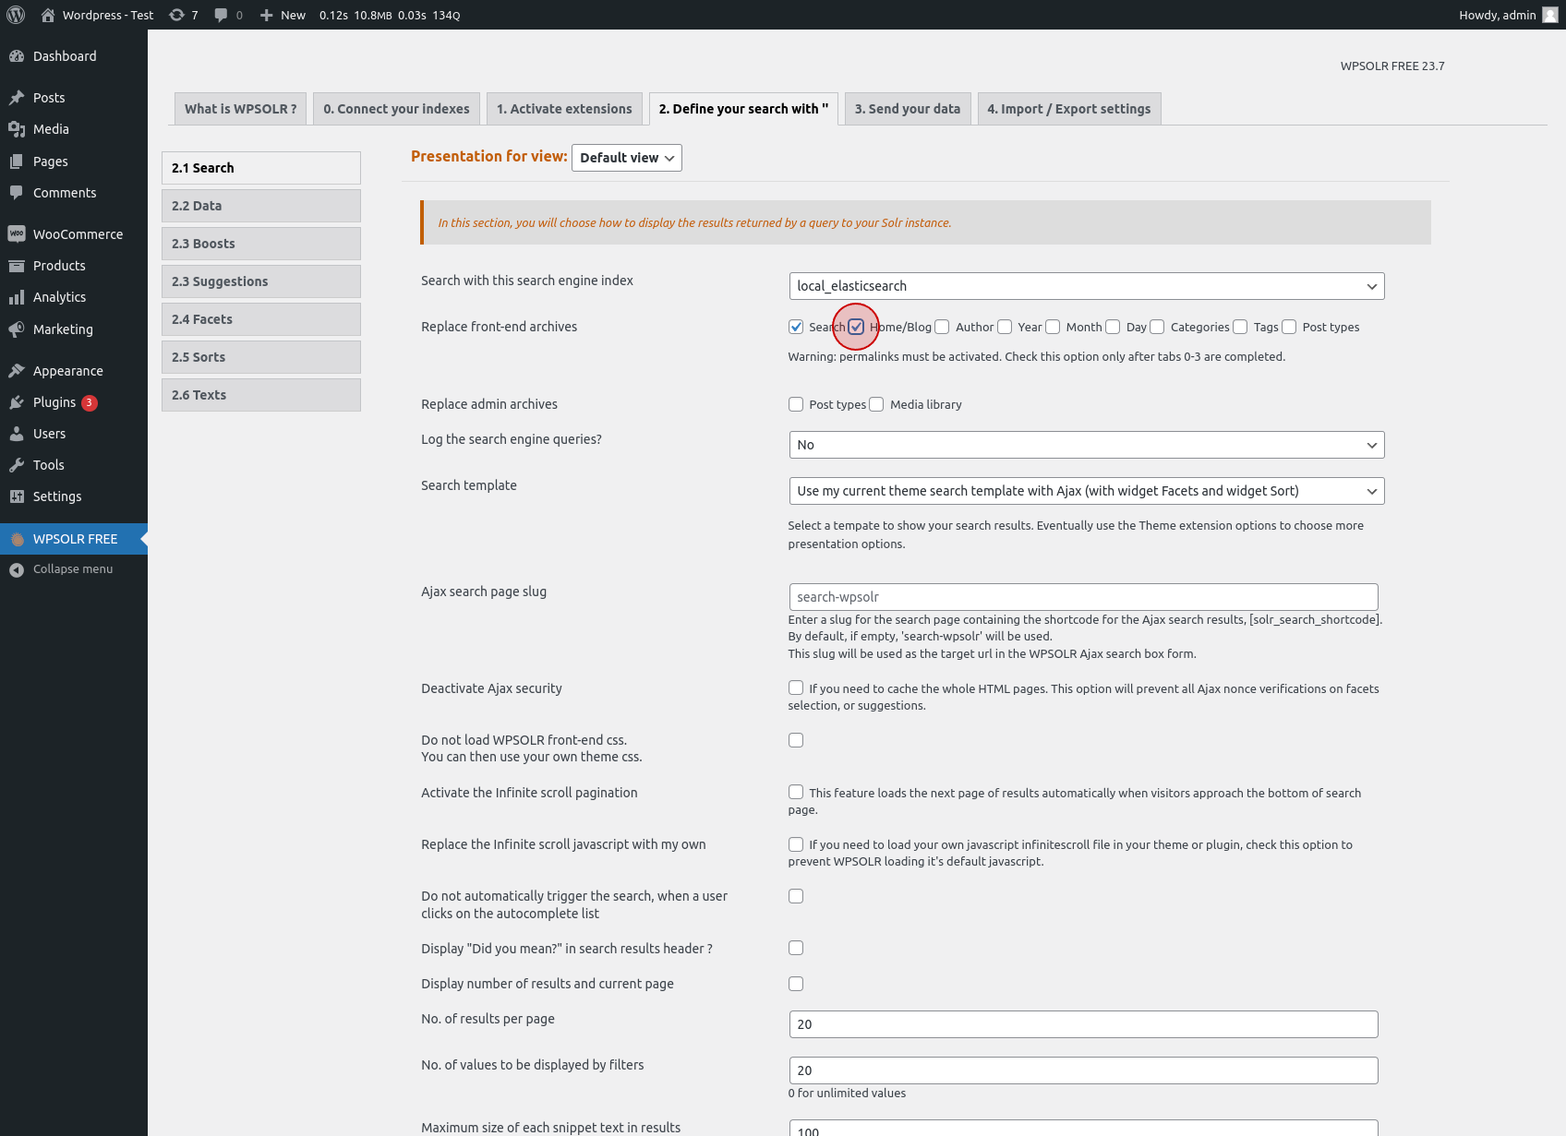Switch to the 1. Activate extensions tab
The height and width of the screenshot is (1136, 1566).
[564, 109]
